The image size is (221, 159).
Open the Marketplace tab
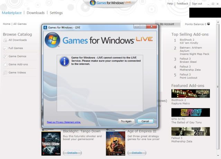[x=12, y=13]
